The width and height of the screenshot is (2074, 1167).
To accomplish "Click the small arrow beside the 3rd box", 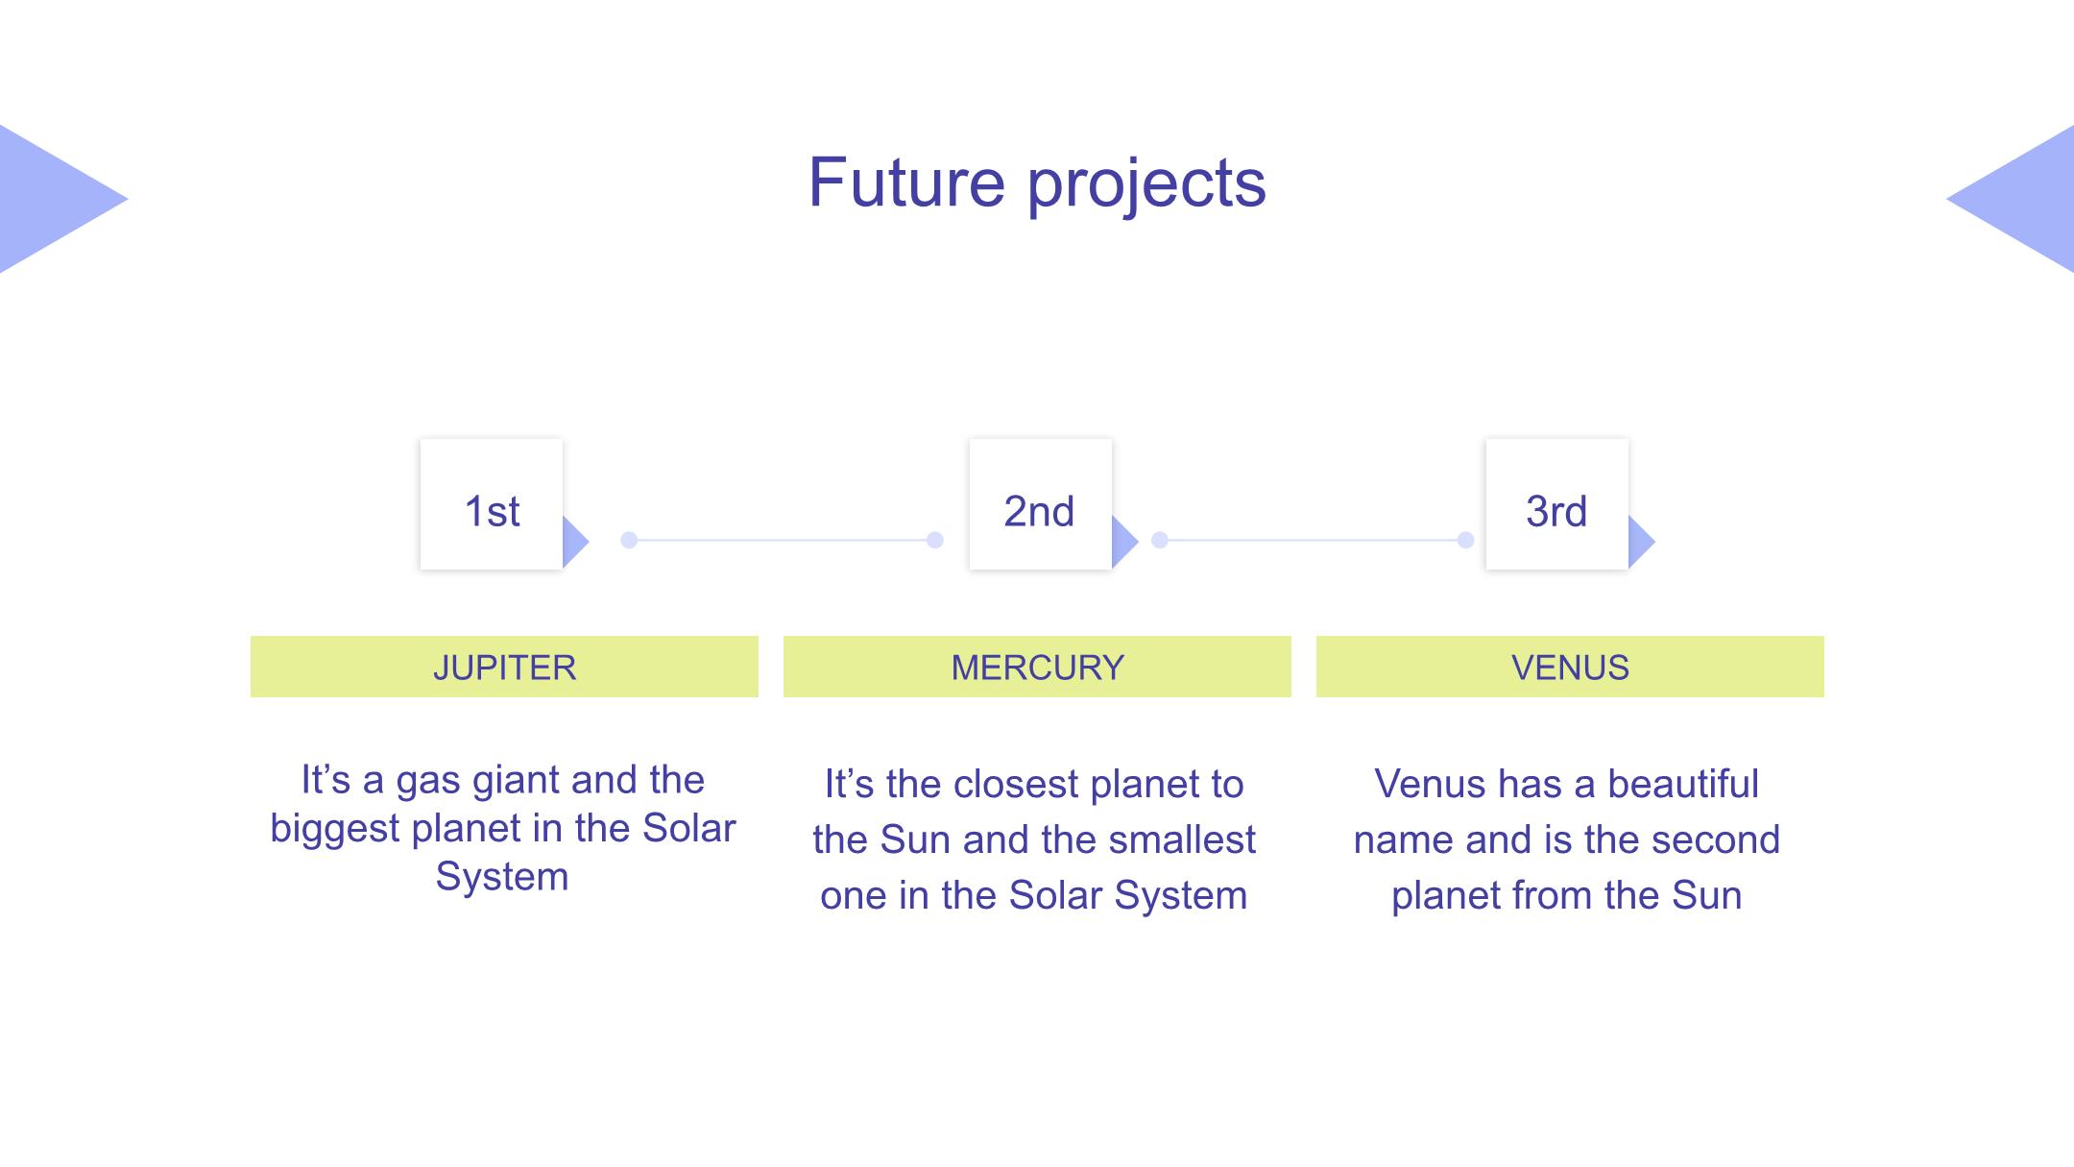I will tap(1639, 542).
